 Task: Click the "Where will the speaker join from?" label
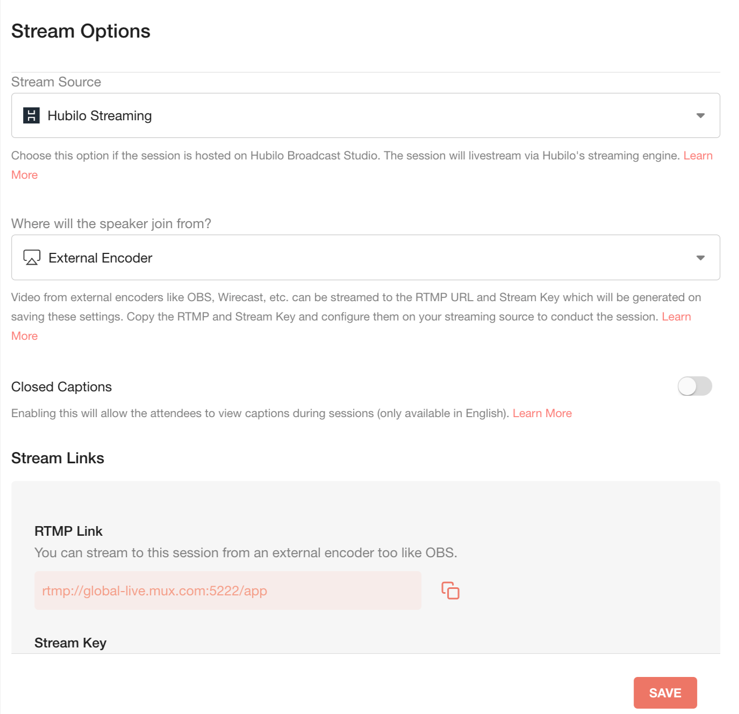click(x=111, y=224)
